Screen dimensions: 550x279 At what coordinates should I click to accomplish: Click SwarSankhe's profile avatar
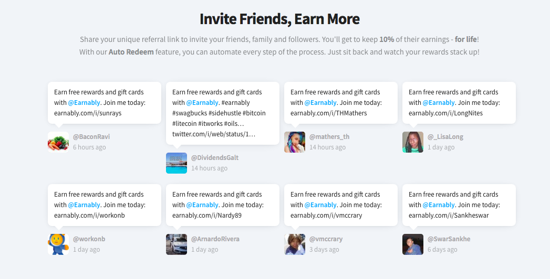pyautogui.click(x=413, y=244)
